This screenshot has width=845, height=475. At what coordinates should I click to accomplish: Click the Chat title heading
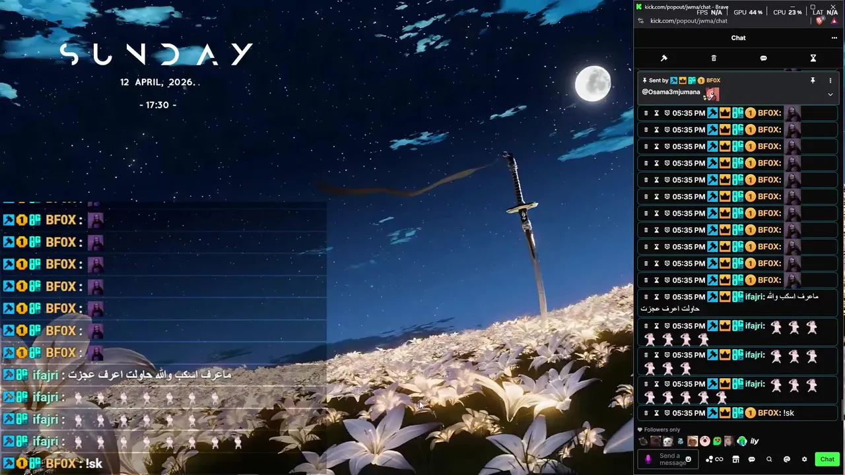(738, 38)
